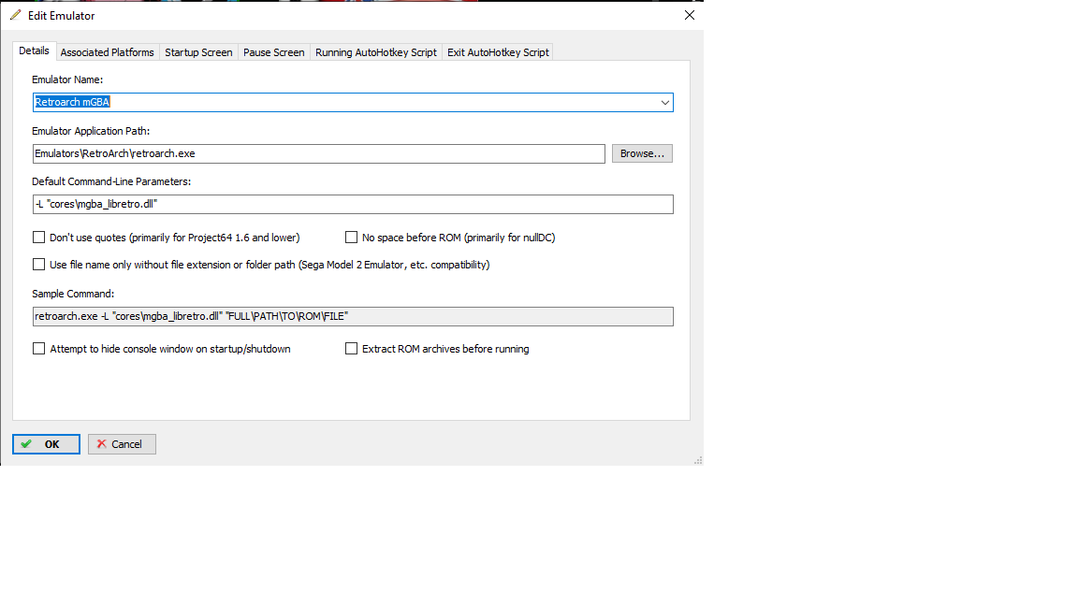Enable the Don't use quotes checkbox
The width and height of the screenshot is (1078, 606).
(x=38, y=238)
